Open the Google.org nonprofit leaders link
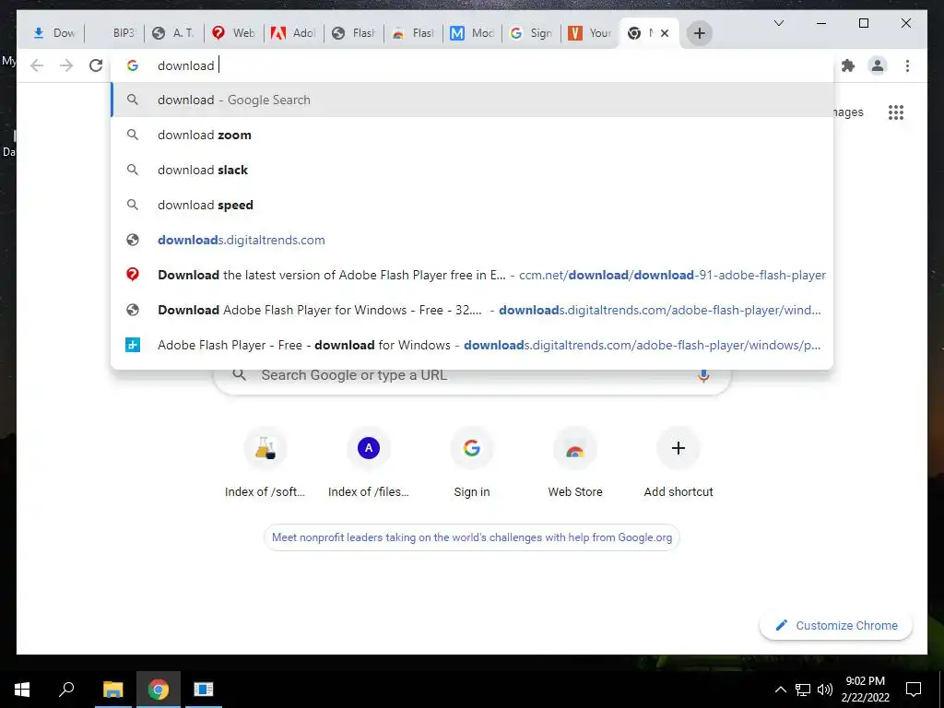The height and width of the screenshot is (708, 944). coord(472,537)
